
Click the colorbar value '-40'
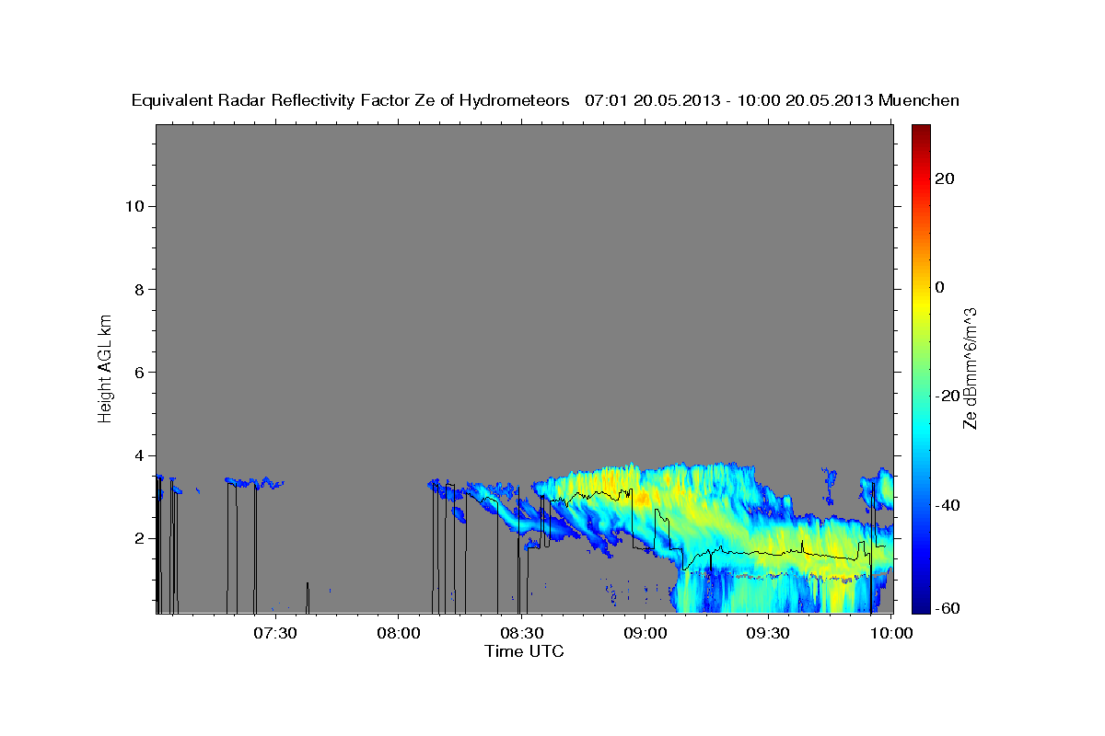coord(947,505)
